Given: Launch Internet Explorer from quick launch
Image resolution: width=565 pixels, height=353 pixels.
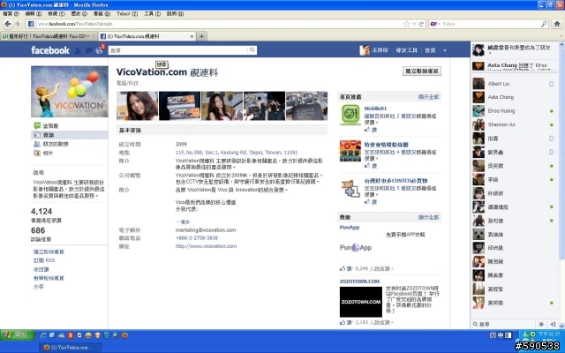Looking at the screenshot, I should tap(43, 335).
